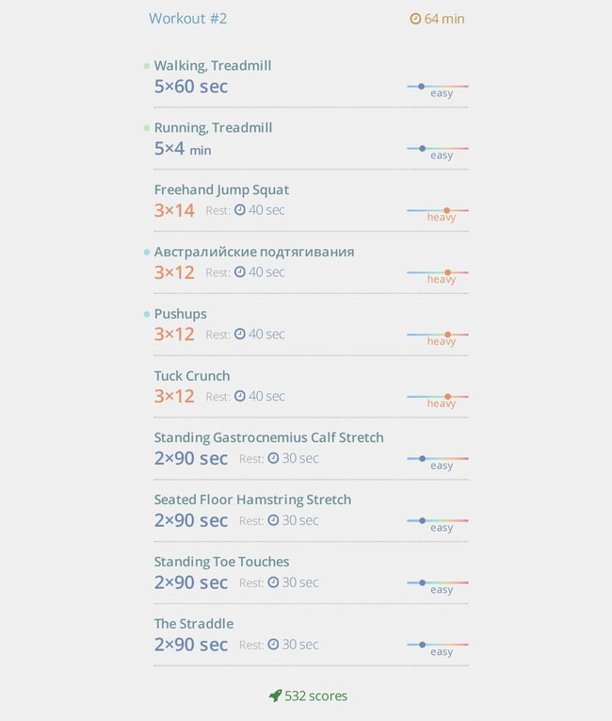
Task: Select Seated Floor Hamstring Stretch exercise
Action: click(x=252, y=500)
